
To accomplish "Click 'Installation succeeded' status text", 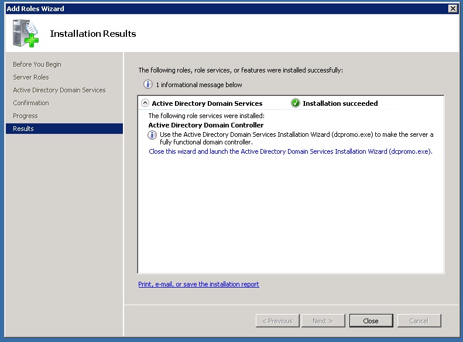I will point(340,103).
